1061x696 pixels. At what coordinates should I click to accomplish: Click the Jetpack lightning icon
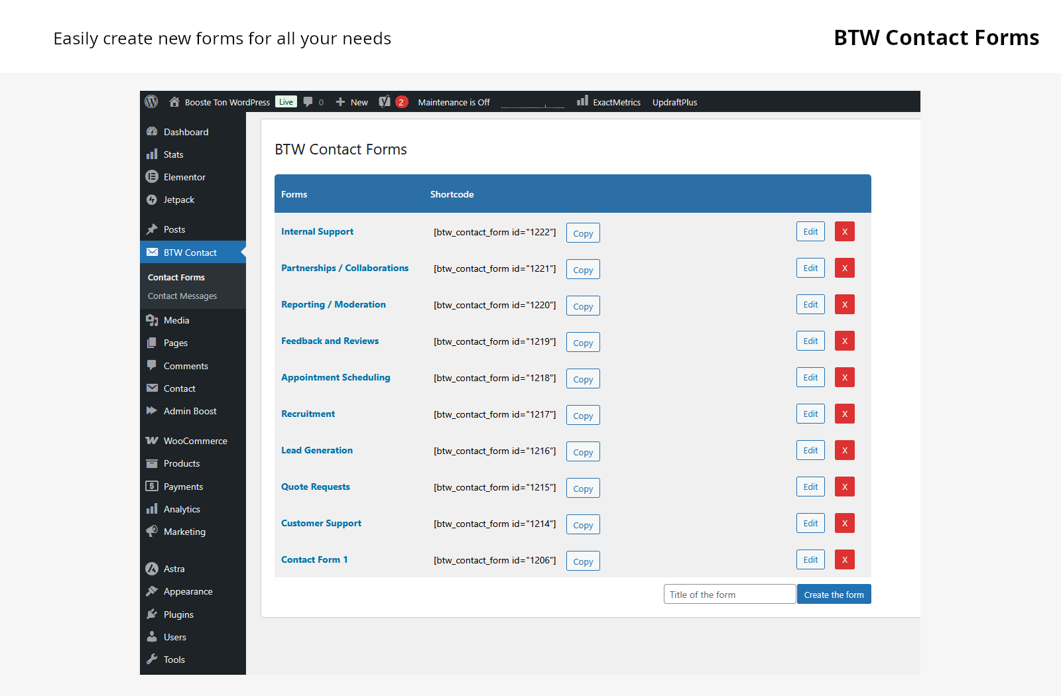[152, 200]
